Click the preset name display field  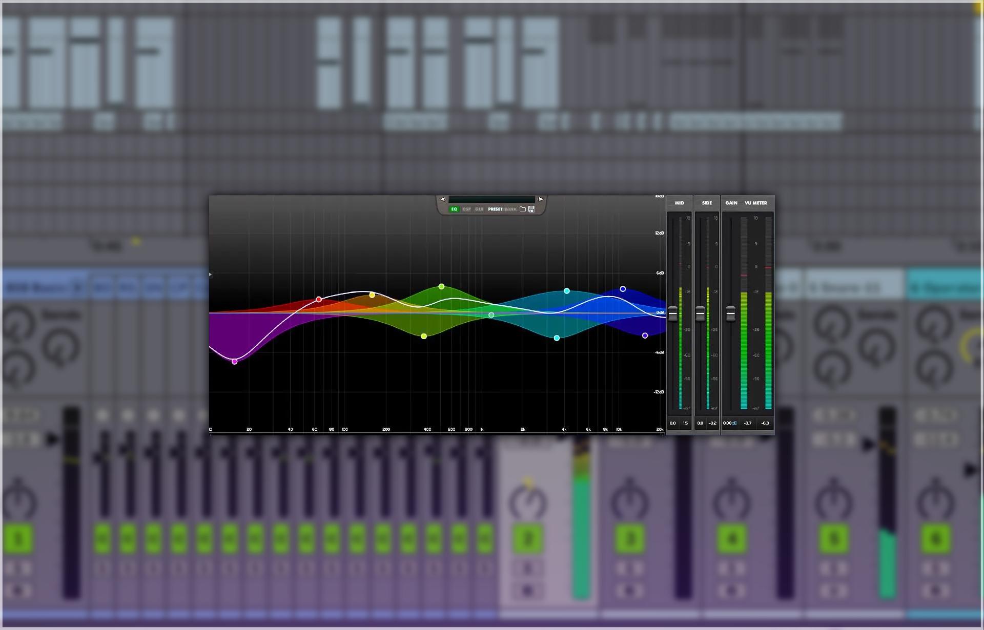click(491, 199)
